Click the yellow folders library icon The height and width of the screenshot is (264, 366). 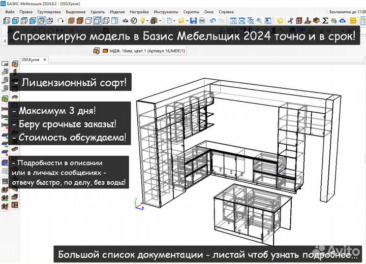(280, 21)
